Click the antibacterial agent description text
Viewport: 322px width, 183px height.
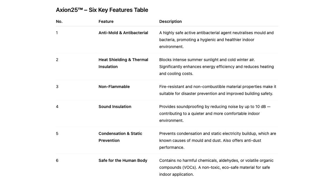216,40
